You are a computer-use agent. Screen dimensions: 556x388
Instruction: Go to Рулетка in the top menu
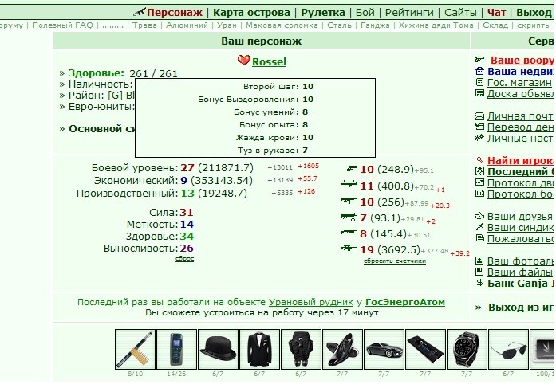(323, 13)
